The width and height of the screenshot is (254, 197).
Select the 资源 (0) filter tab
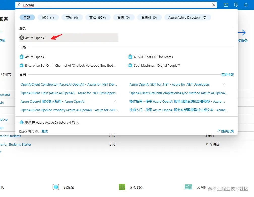[x=123, y=17]
